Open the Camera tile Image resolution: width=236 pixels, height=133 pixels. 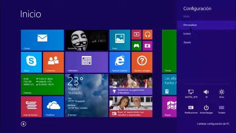147,46
